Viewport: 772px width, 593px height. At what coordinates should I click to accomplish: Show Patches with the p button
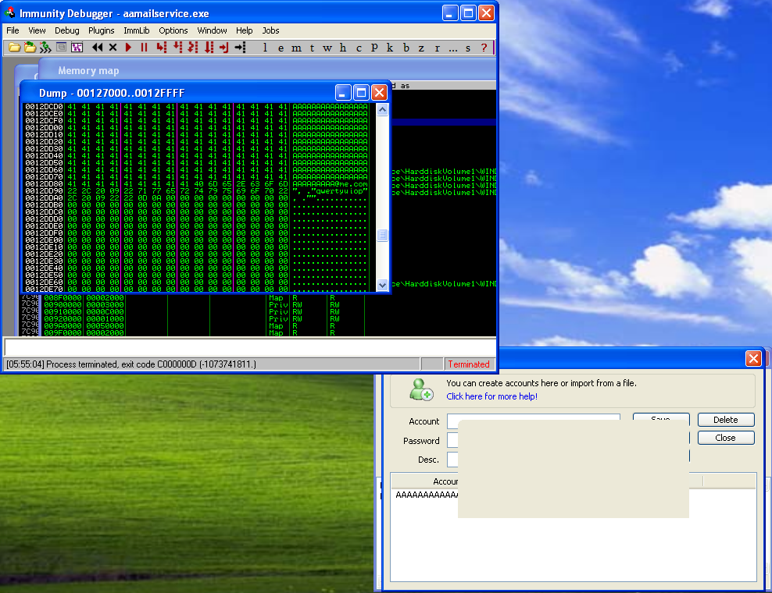[374, 48]
